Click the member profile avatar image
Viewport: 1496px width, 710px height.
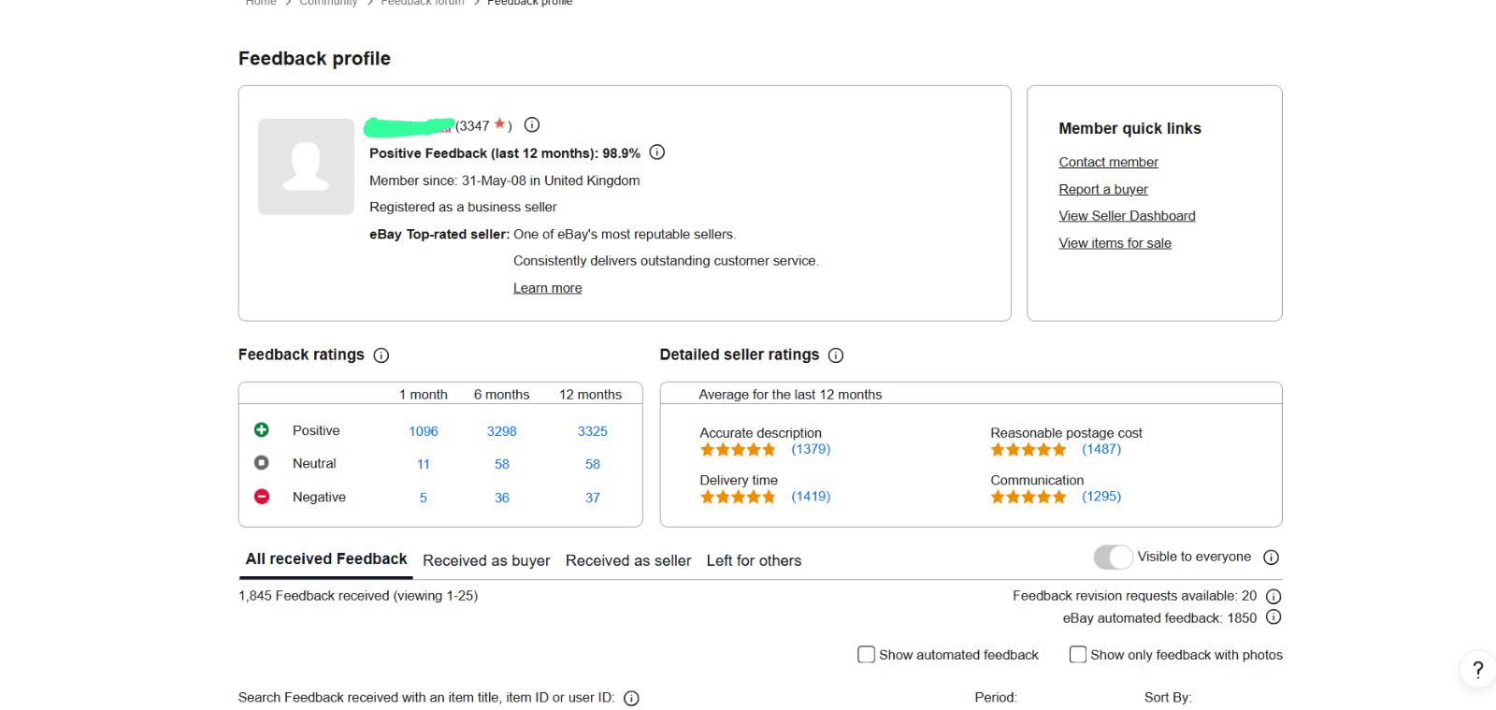[x=306, y=167]
